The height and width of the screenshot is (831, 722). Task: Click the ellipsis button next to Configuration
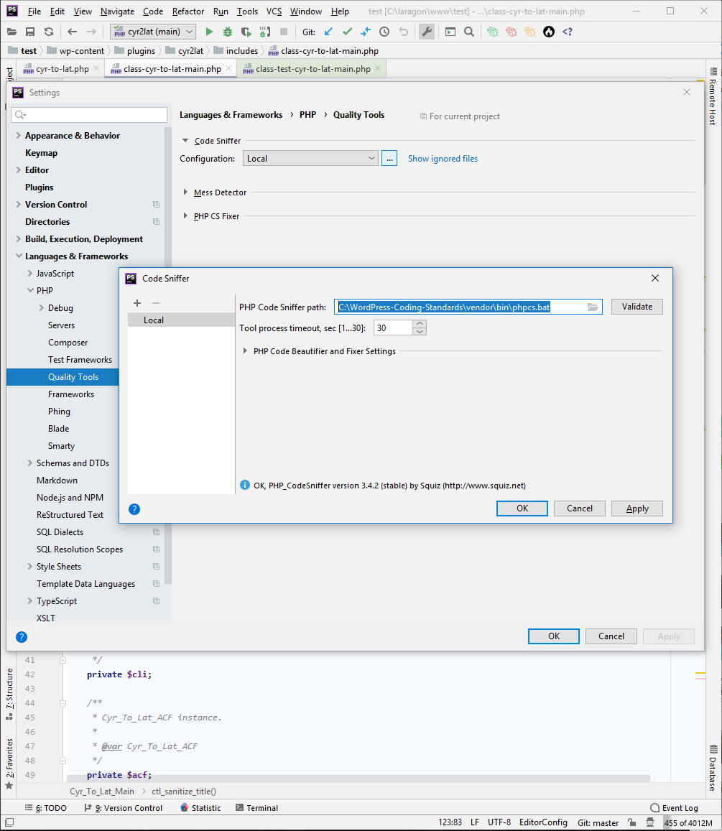tap(389, 159)
